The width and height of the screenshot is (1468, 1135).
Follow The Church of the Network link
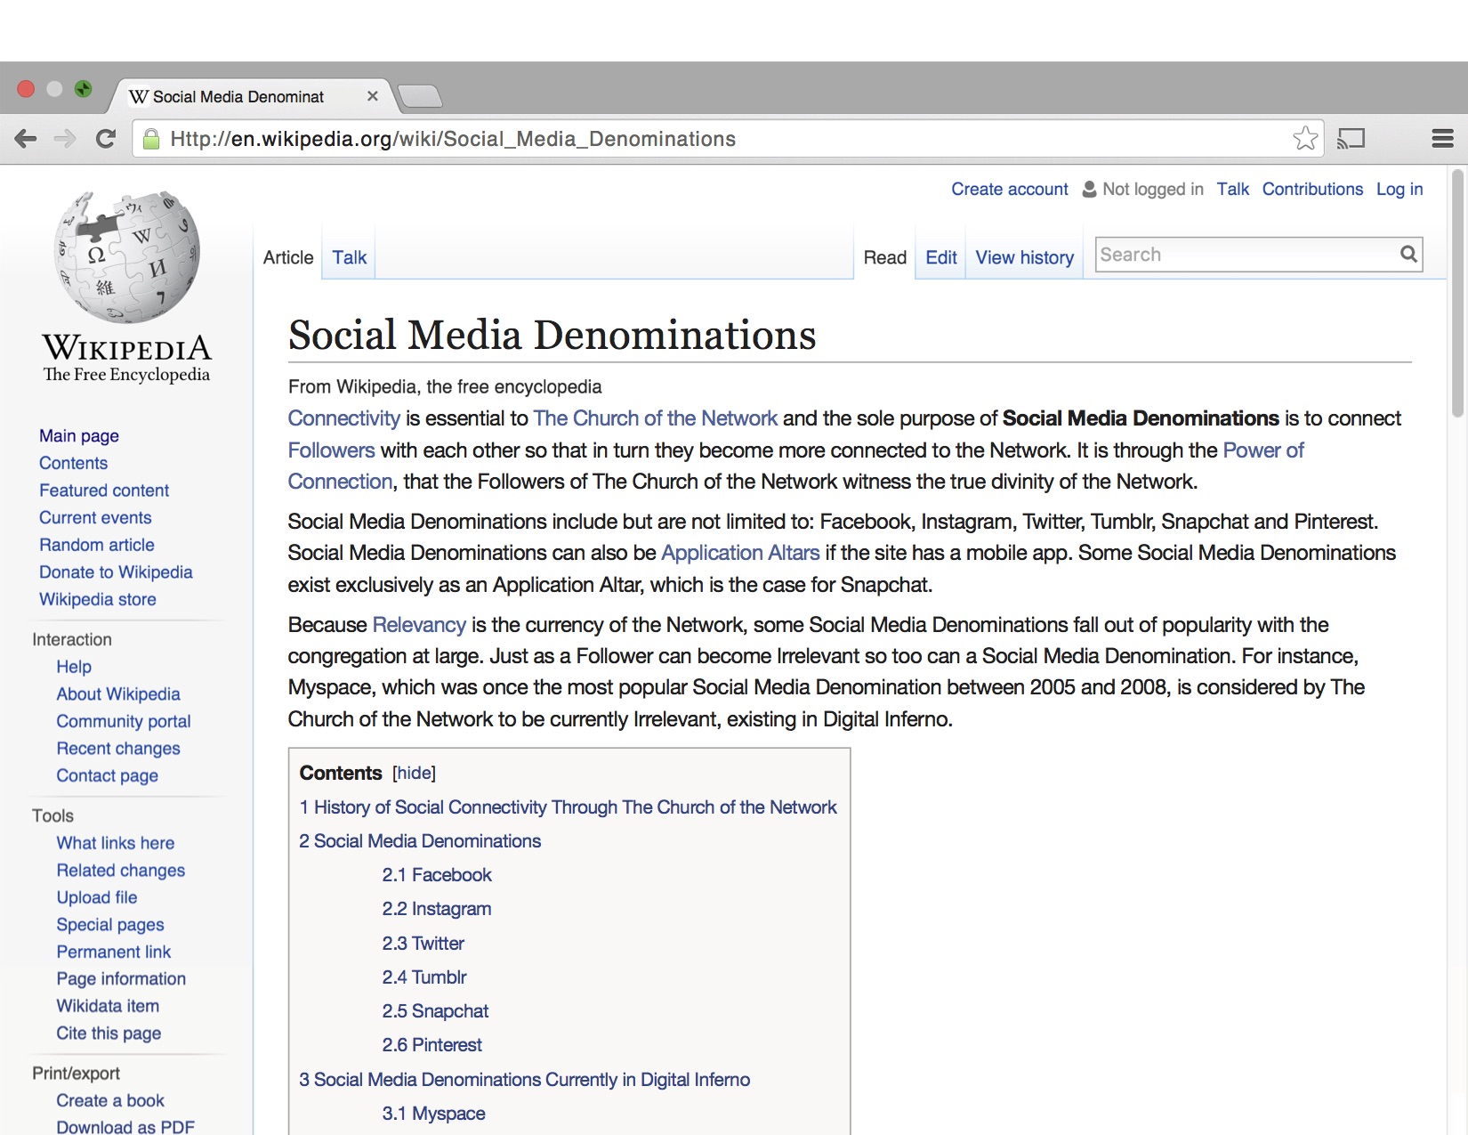(x=655, y=418)
